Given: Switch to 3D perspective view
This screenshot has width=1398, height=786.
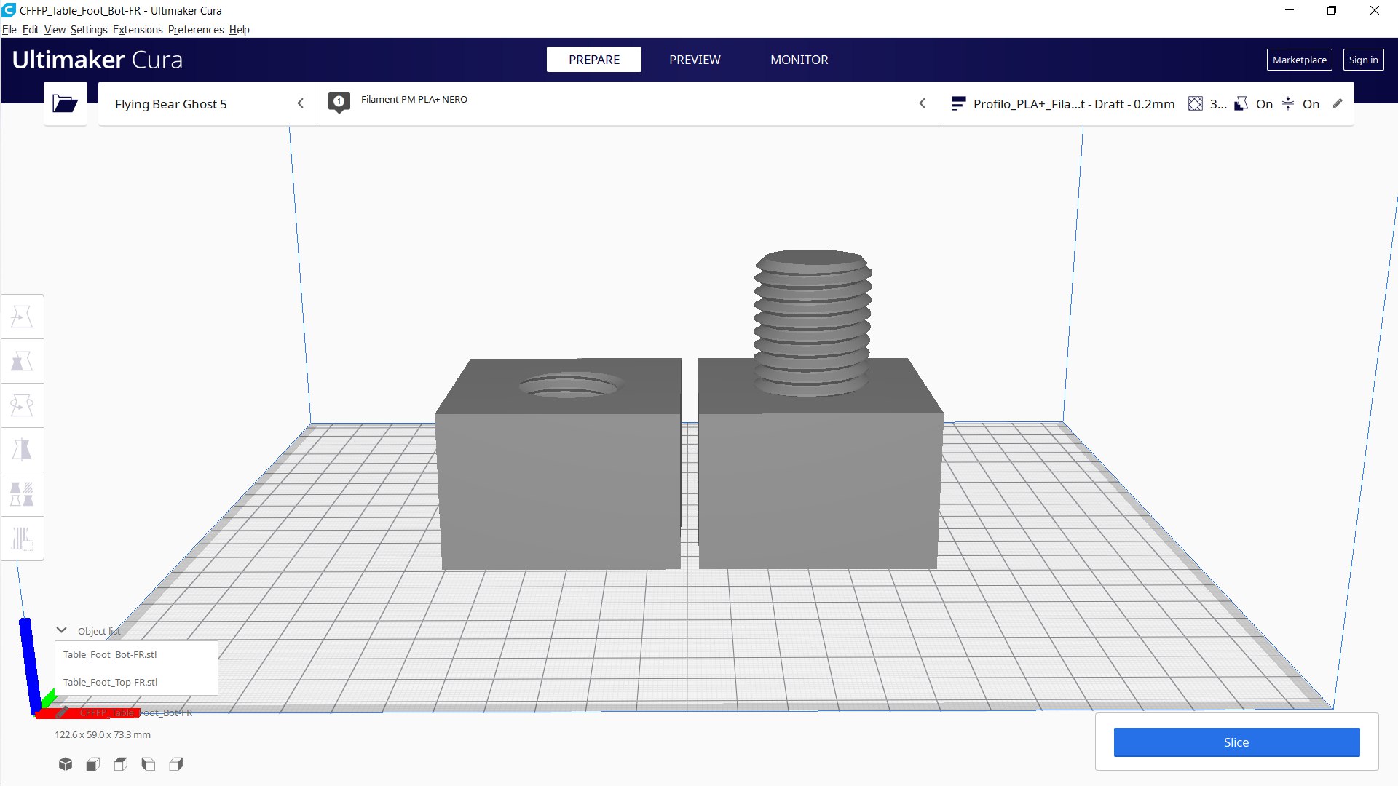Looking at the screenshot, I should [x=66, y=764].
